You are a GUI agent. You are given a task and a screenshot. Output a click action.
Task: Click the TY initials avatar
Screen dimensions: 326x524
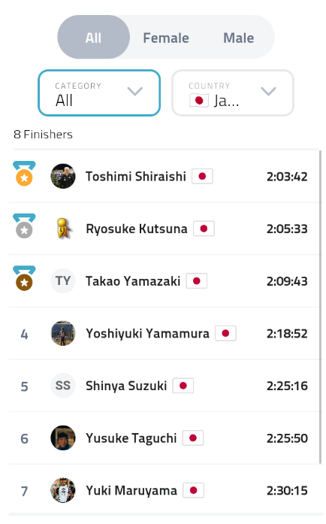pyautogui.click(x=63, y=281)
